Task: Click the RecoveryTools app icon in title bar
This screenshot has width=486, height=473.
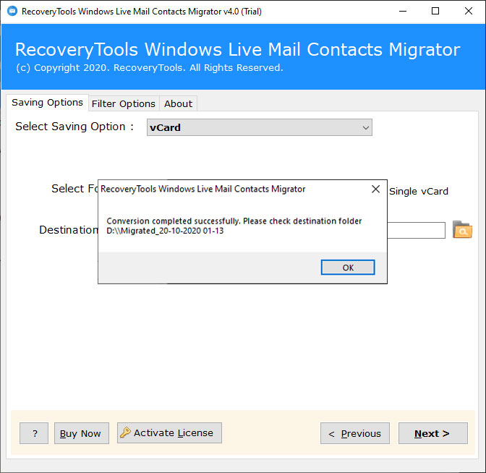Action: coord(12,11)
